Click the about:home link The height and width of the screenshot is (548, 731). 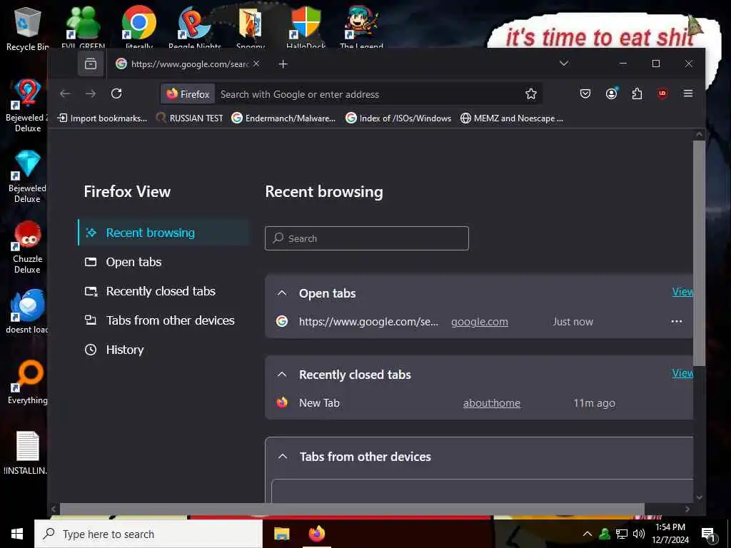[491, 403]
